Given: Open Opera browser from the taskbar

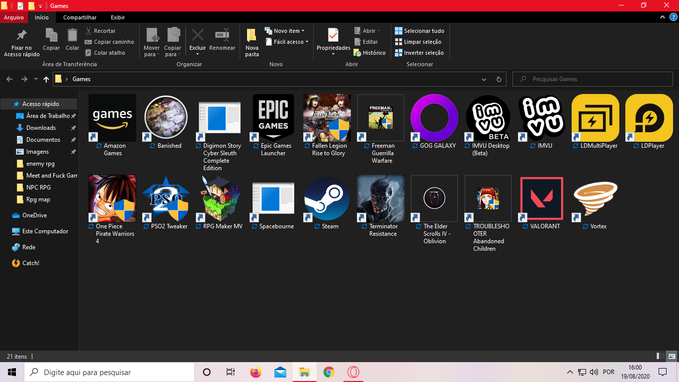Looking at the screenshot, I should tap(353, 372).
